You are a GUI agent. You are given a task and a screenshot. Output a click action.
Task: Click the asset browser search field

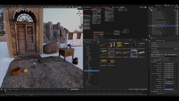point(137,40)
